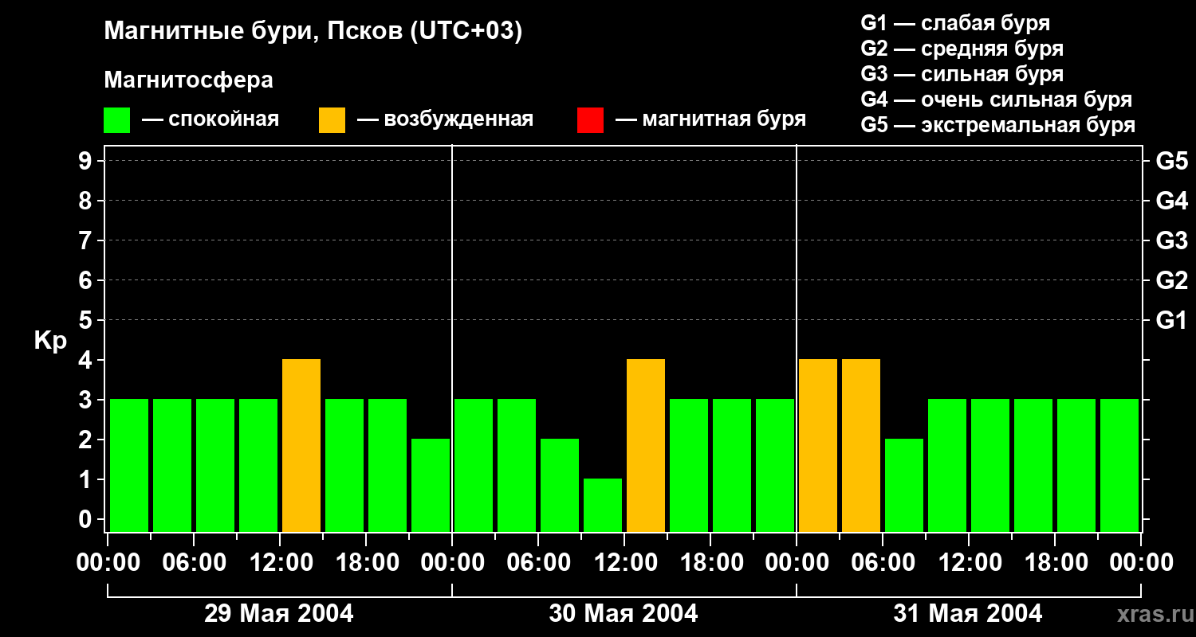
Task: Select the G4 — очень сильная буря line
Action: pos(997,100)
